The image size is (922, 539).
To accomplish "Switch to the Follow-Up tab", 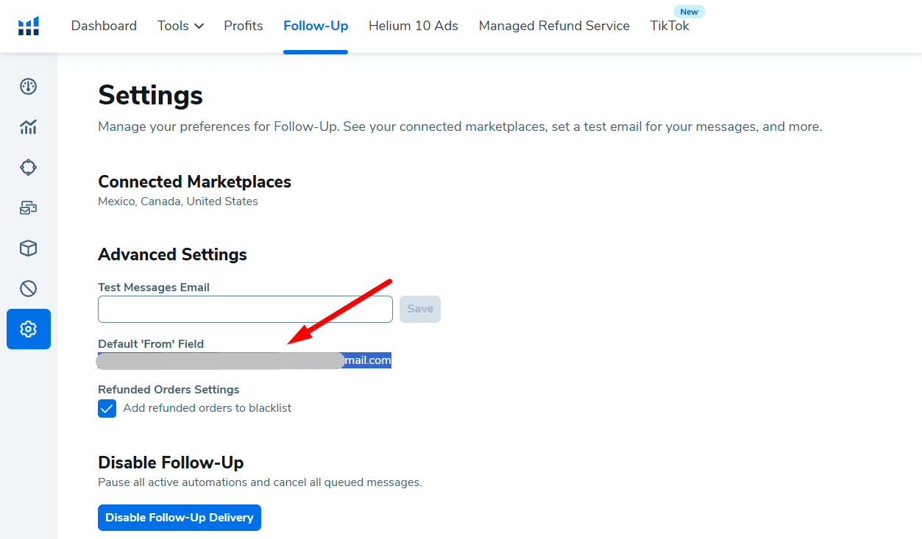I will (316, 26).
